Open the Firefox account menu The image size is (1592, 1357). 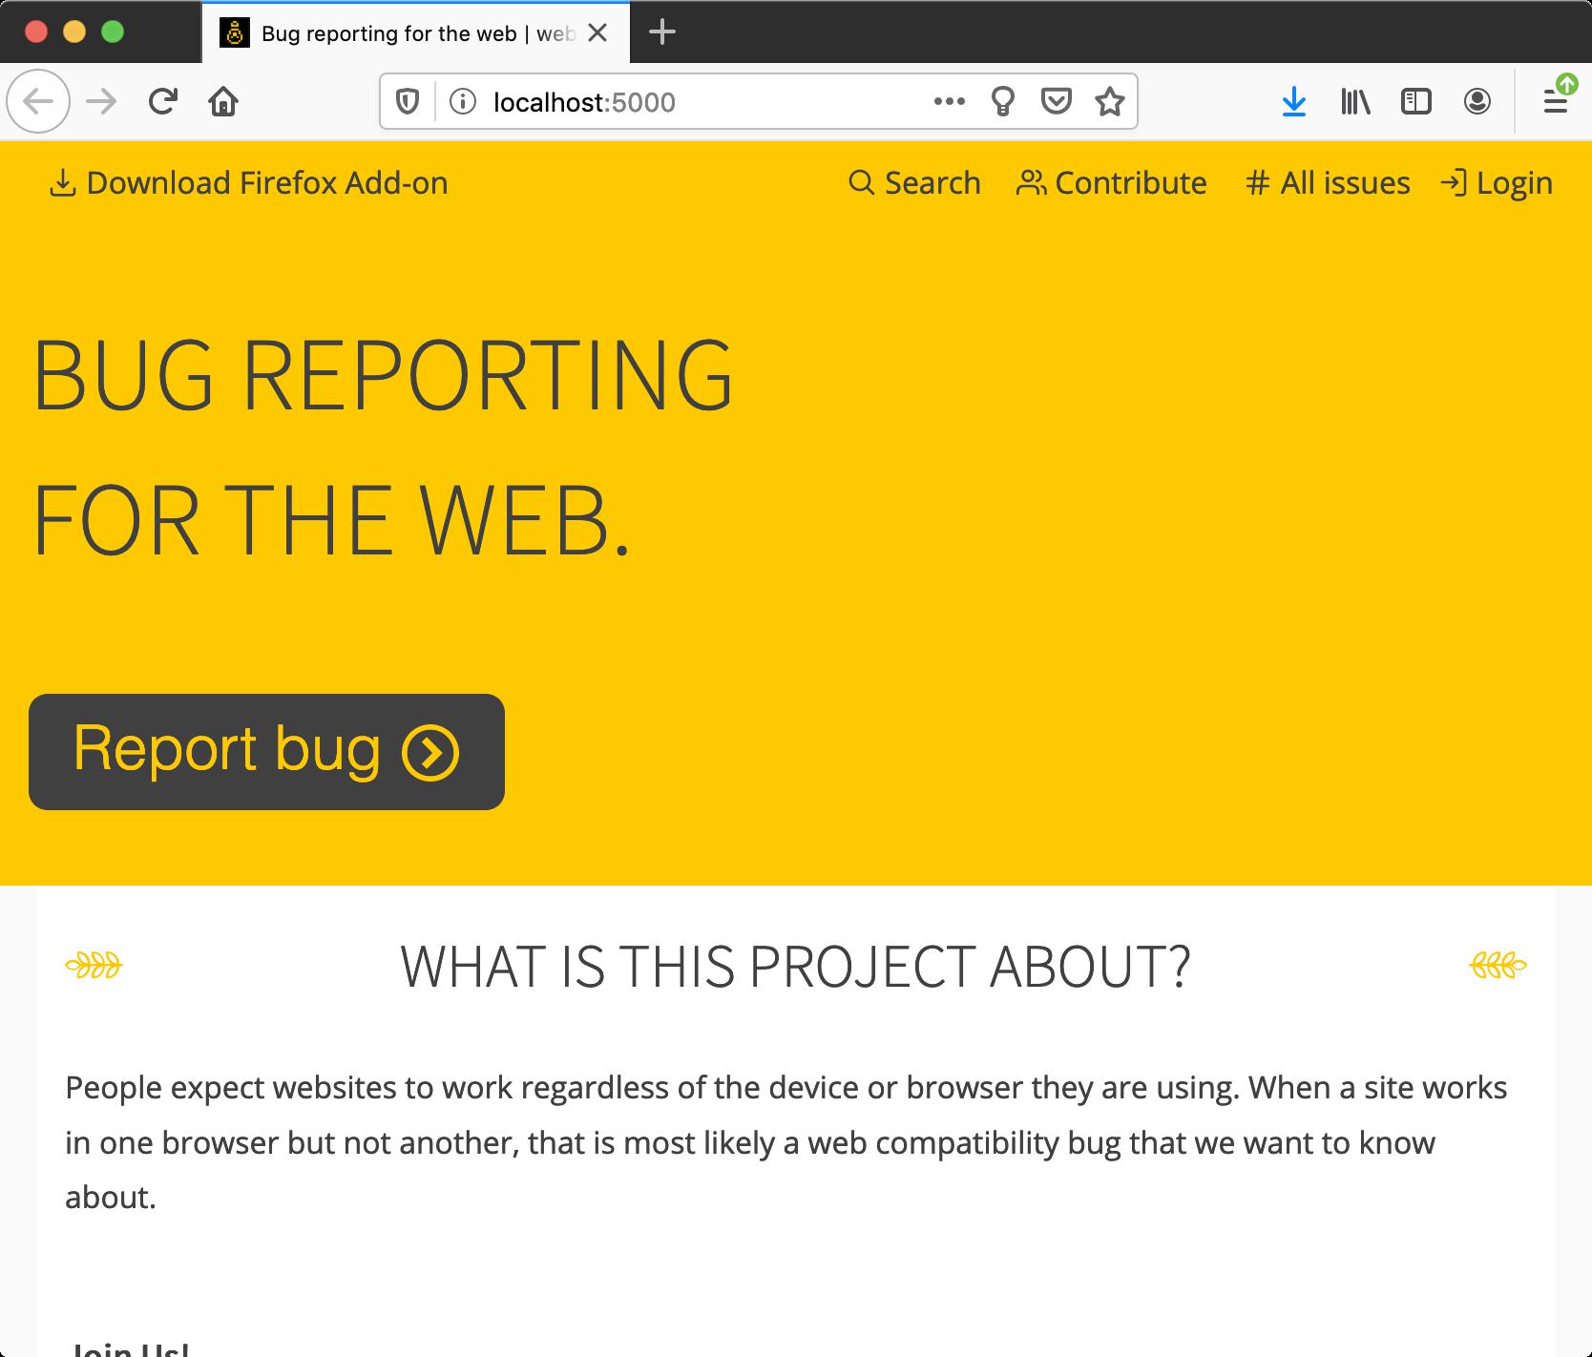[1477, 101]
